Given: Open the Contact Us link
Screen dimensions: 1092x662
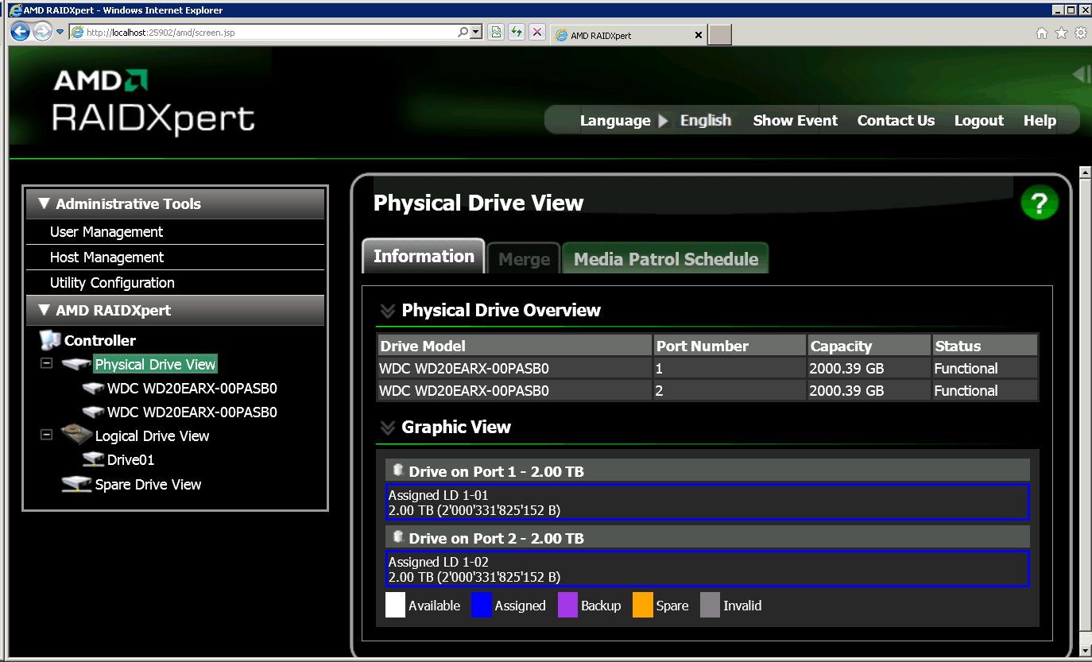Looking at the screenshot, I should (896, 121).
